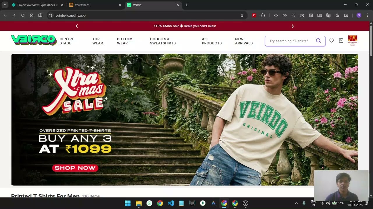Viewport: 373px width, 209px height.
Task: Switch to Project overview xpressbees tab
Action: point(38,5)
